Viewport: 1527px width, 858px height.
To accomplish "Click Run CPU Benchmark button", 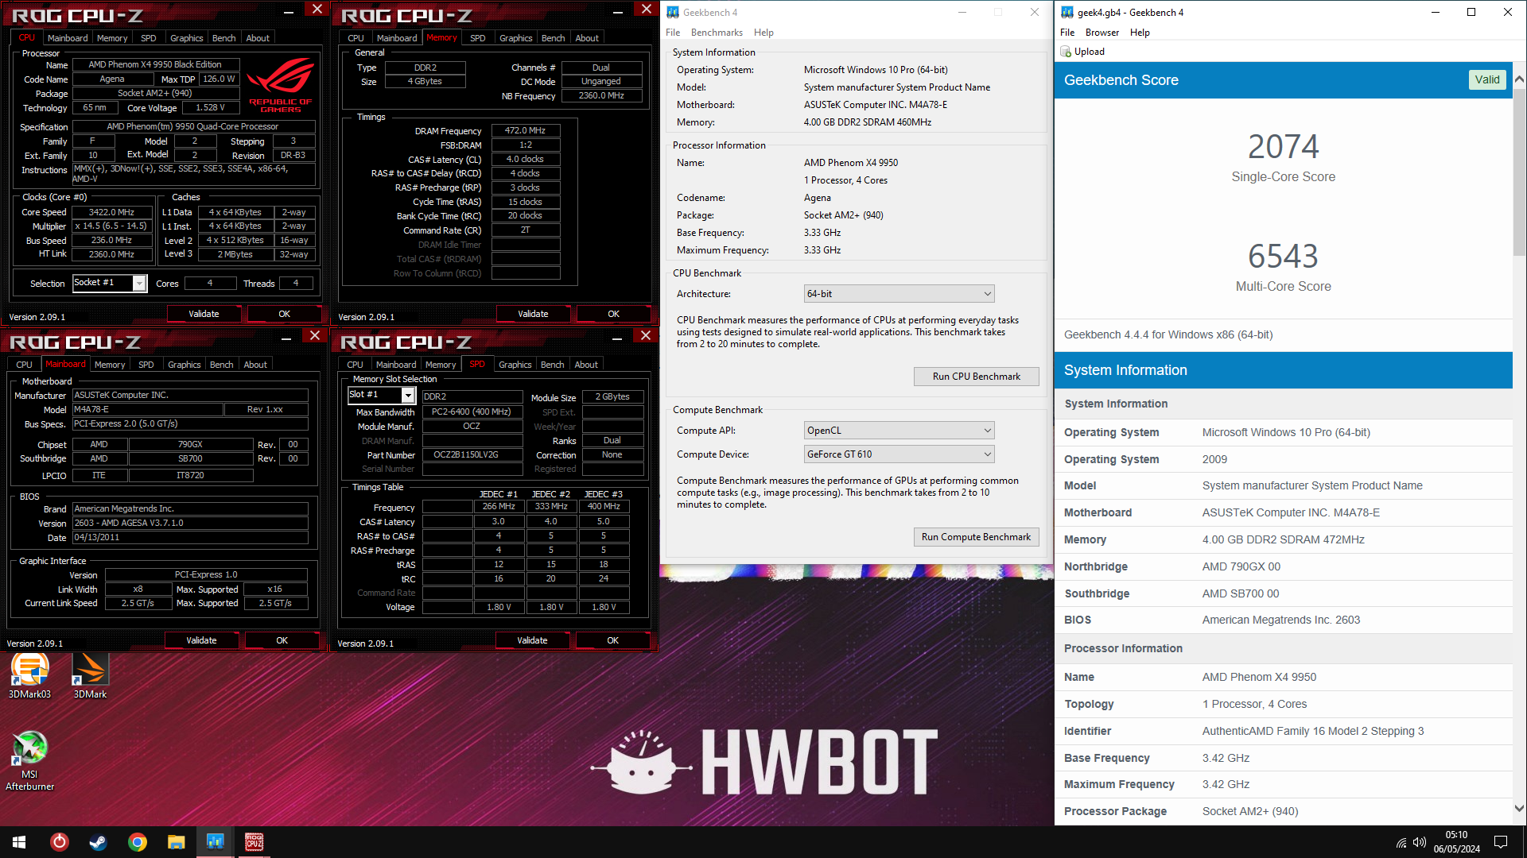I will pos(976,377).
